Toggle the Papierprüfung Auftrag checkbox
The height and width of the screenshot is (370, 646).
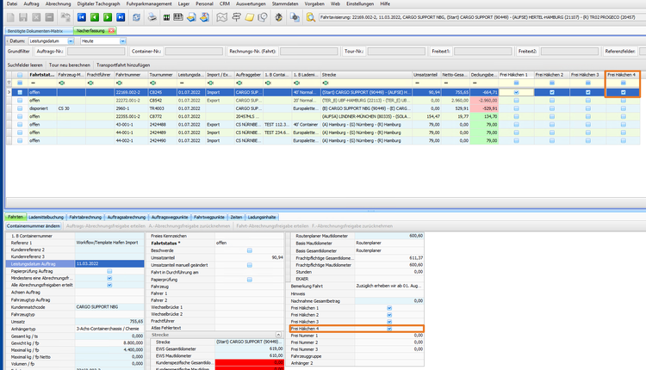pyautogui.click(x=109, y=272)
